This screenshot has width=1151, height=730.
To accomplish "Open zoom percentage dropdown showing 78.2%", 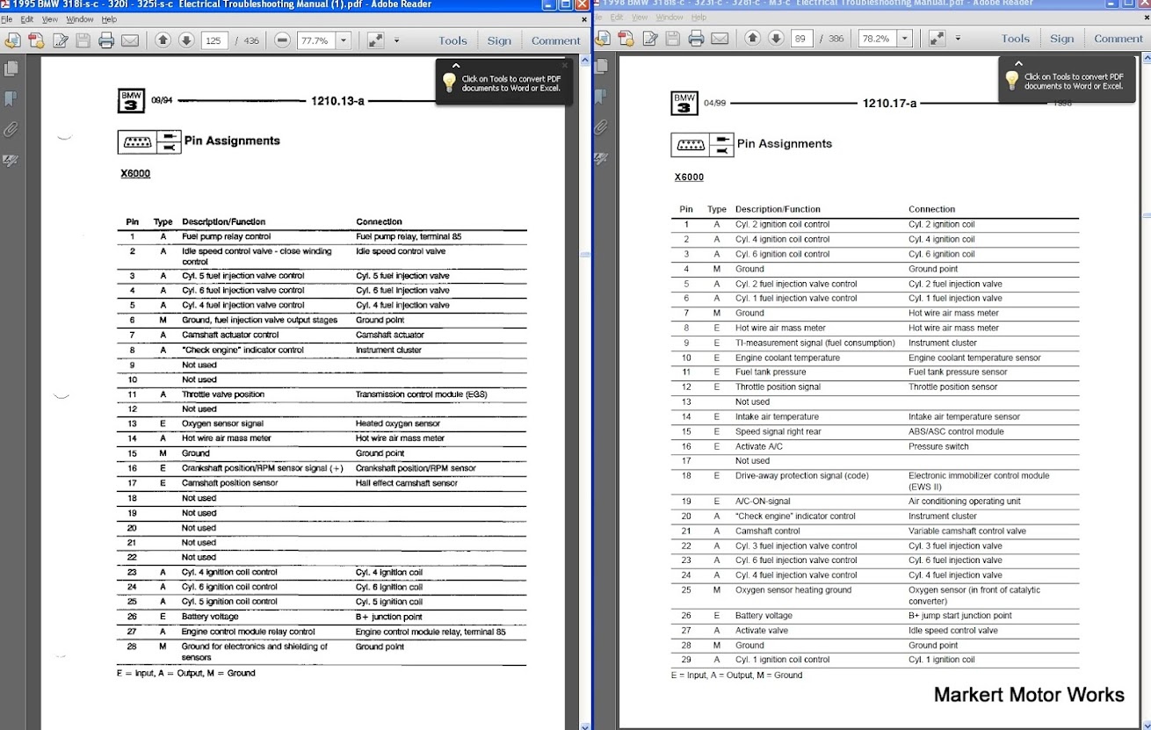I will tap(905, 39).
